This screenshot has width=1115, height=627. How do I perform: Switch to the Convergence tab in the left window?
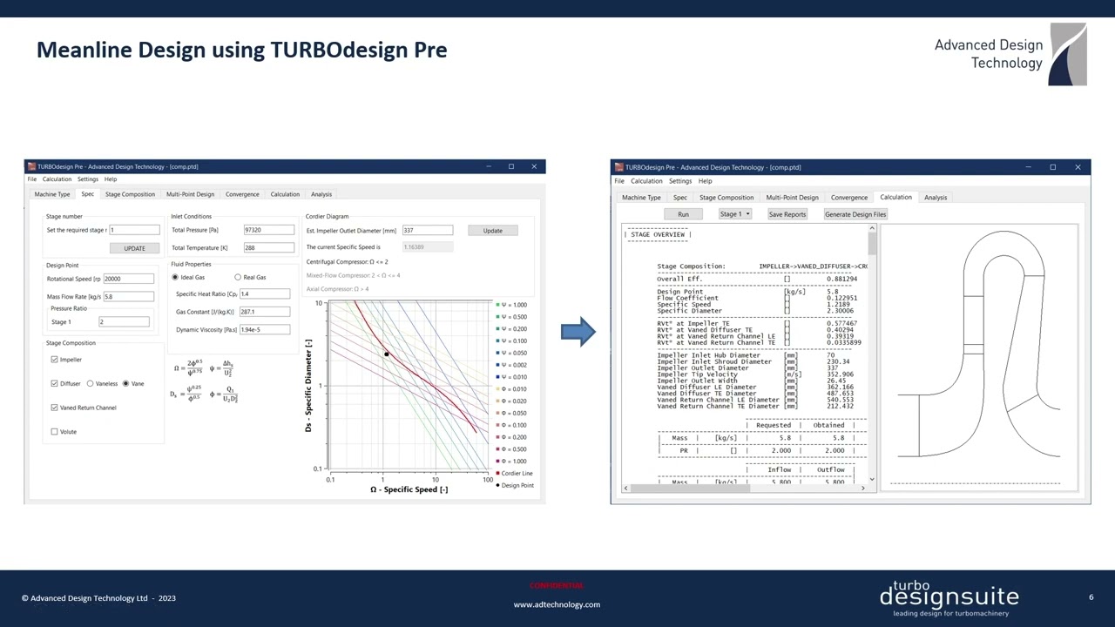pyautogui.click(x=242, y=194)
